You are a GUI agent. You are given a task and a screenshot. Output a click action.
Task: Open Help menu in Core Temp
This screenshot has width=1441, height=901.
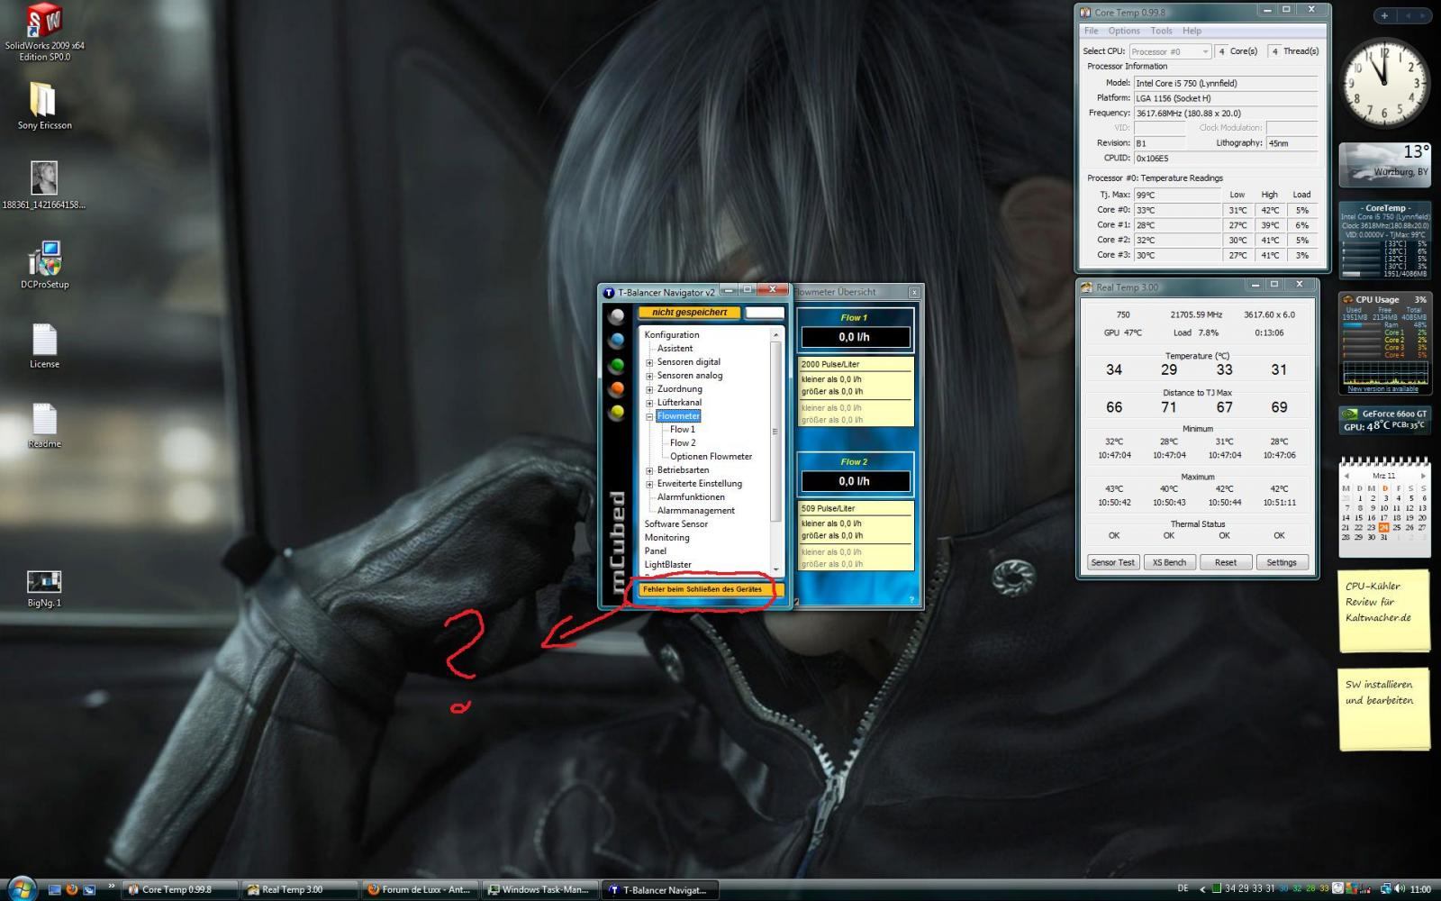point(1192,31)
